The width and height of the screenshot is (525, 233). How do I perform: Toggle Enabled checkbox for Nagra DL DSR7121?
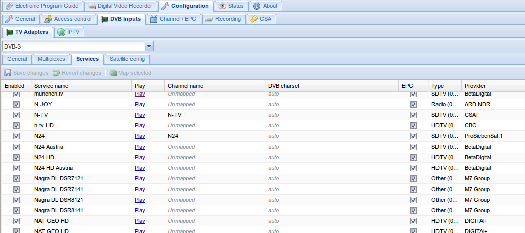pyautogui.click(x=16, y=179)
